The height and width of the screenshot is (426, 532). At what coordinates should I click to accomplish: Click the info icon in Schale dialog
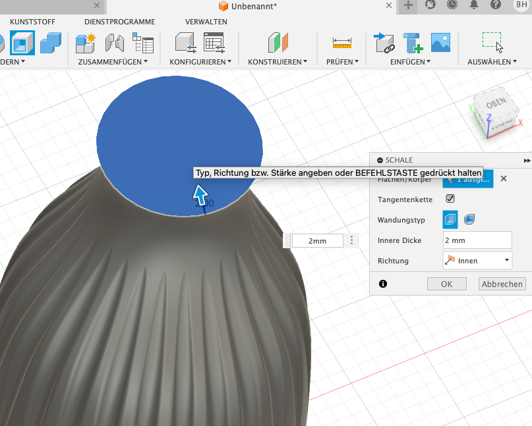pos(383,284)
